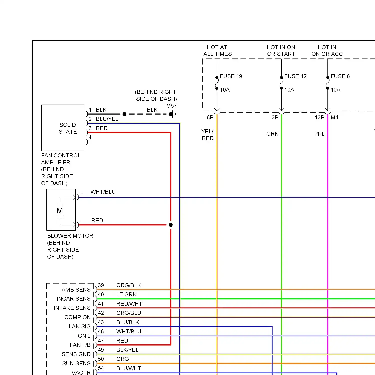Click the 10A rating under FUSE 19

225,90
